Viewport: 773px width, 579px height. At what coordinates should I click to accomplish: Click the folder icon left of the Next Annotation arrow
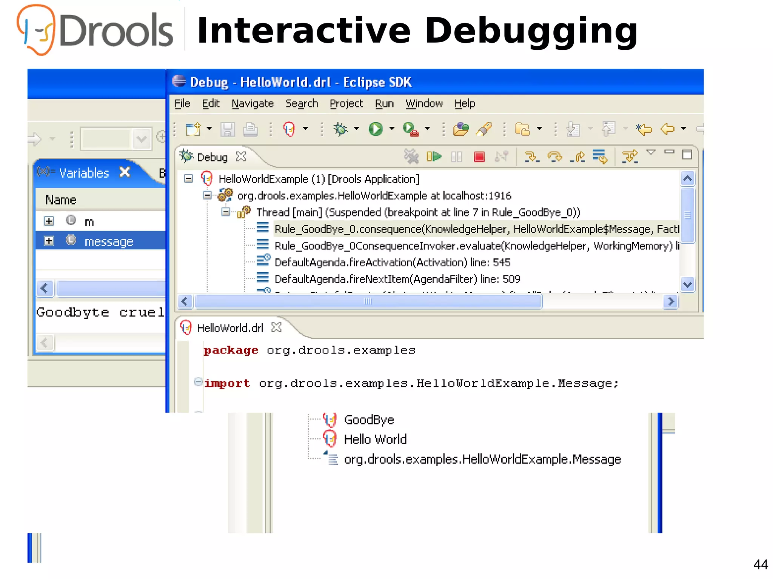522,129
